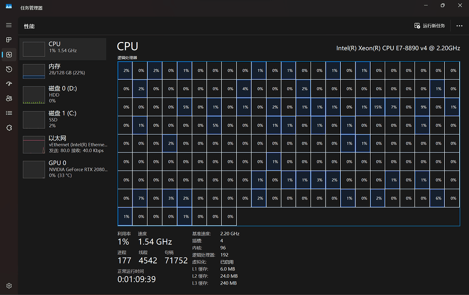
Task: Select the GPU 0 GeForce RTX entry
Action: click(x=63, y=169)
